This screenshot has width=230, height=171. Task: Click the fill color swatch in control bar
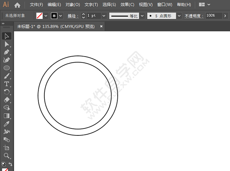pos(39,16)
